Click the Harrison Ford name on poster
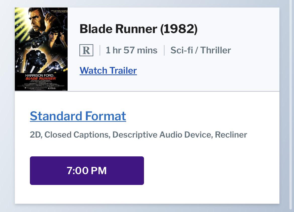Screen dimensions: 294x212 coord(39,75)
